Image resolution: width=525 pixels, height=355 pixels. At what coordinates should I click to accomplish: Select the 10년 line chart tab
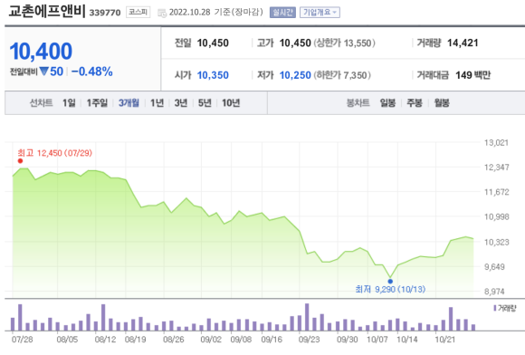click(231, 103)
